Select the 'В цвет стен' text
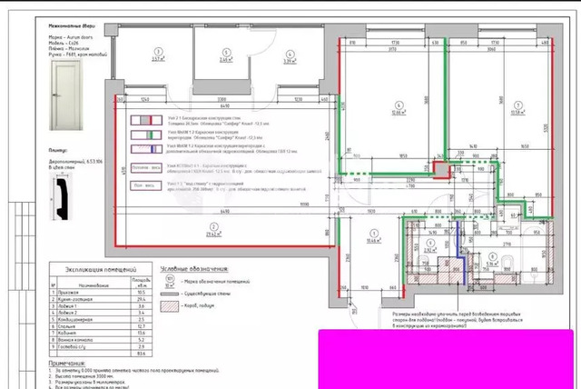581x389 pixels. pos(62,167)
